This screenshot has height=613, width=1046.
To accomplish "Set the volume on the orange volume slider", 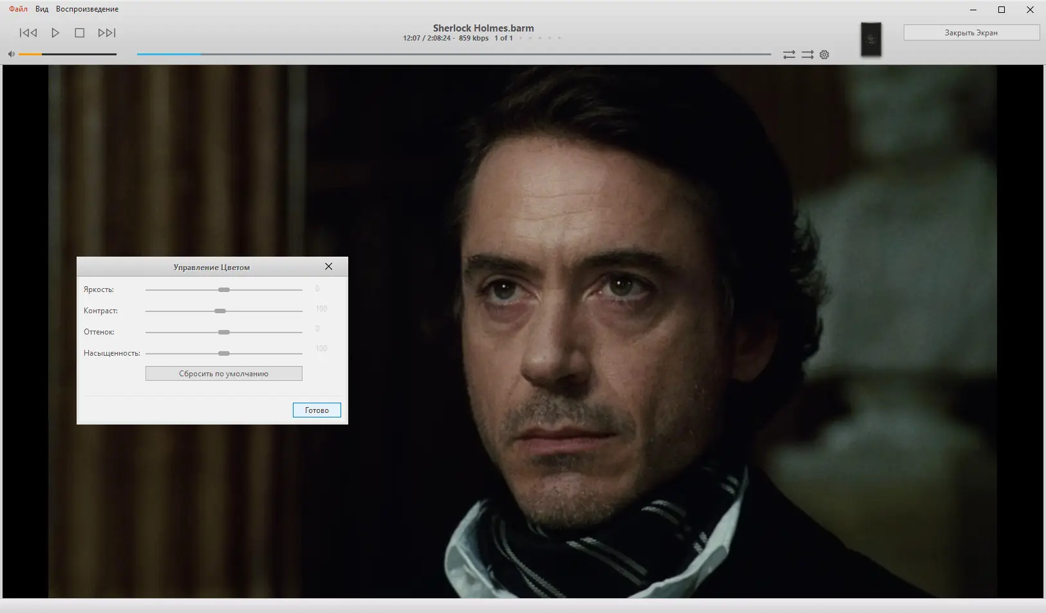I will pyautogui.click(x=68, y=54).
